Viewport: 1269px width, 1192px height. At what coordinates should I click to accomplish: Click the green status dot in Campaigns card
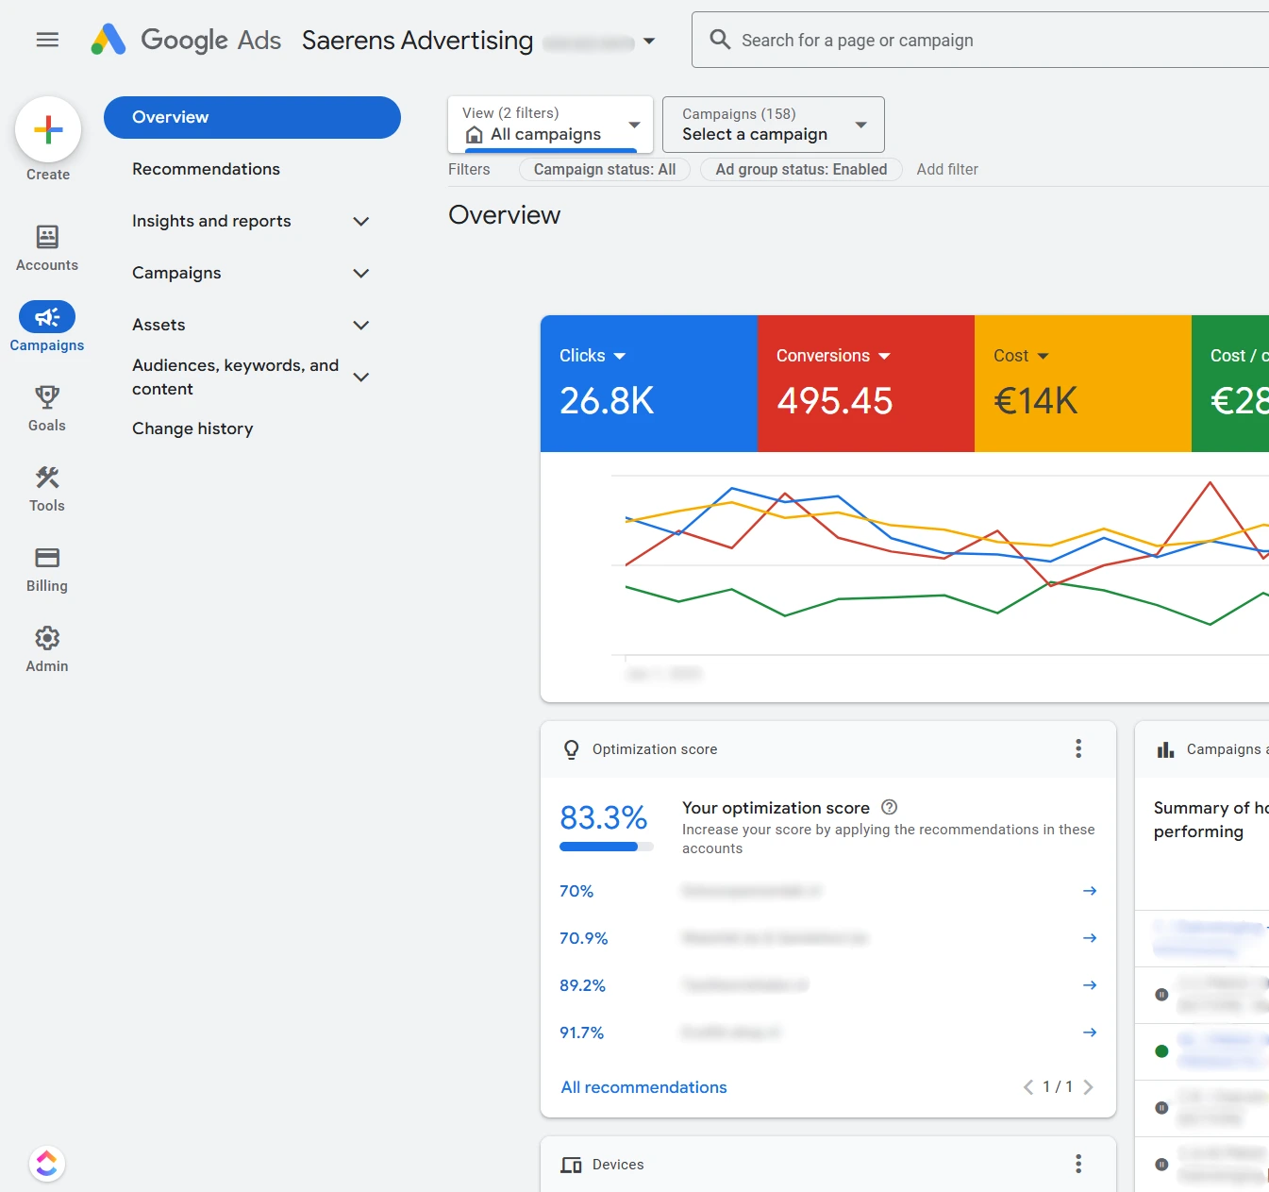pyautogui.click(x=1161, y=1050)
